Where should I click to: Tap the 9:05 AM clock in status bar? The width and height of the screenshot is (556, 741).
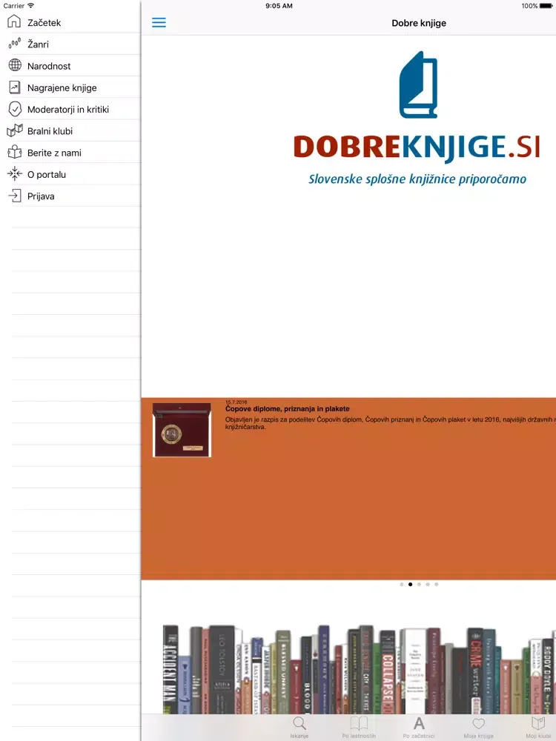279,6
